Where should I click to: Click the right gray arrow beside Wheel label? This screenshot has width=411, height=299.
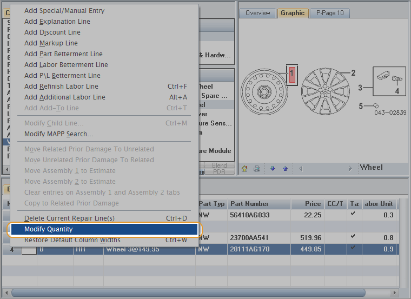(x=350, y=169)
